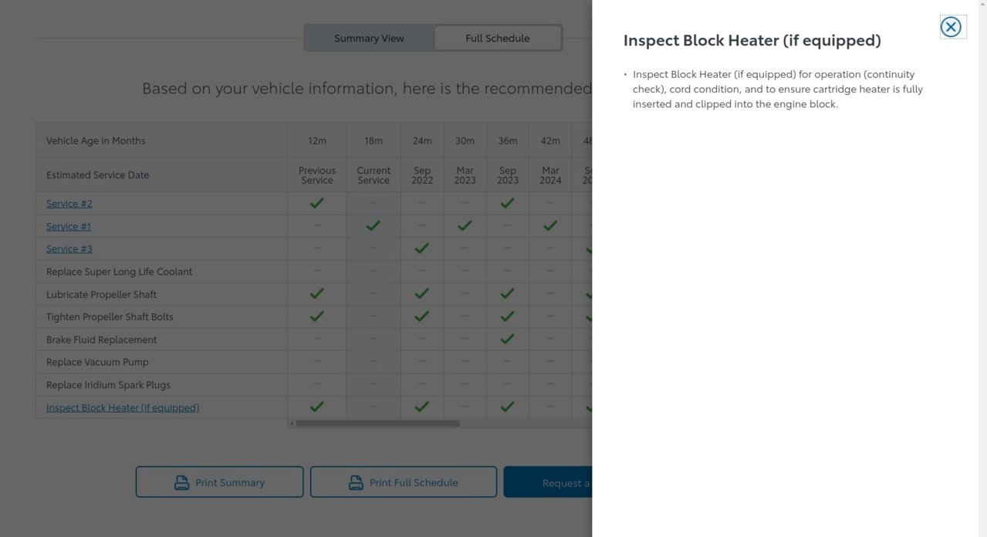
Task: Click the Estimated Service Date header
Action: 97,175
